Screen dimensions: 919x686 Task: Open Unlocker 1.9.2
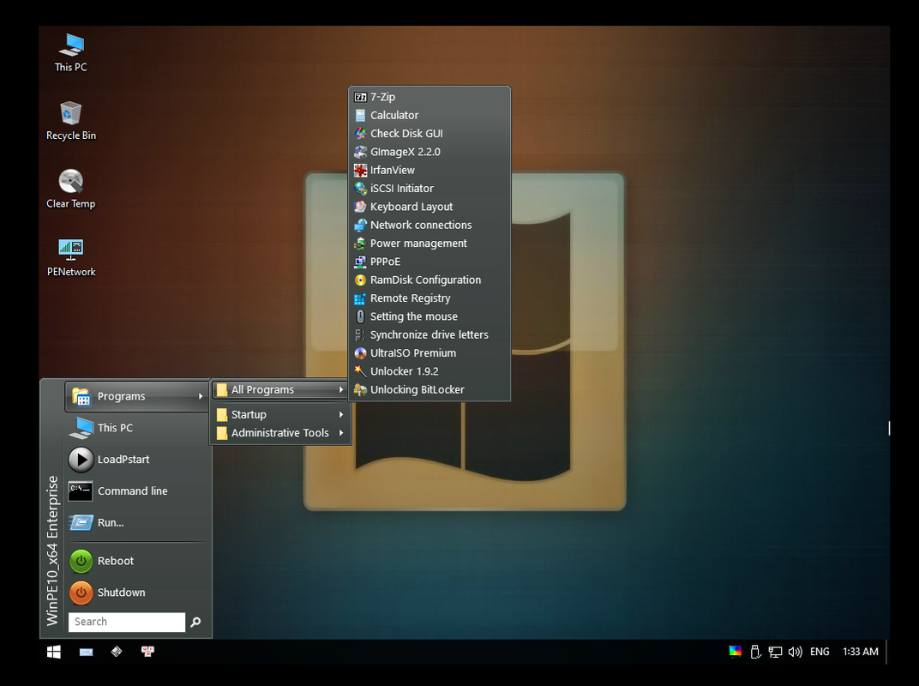(429, 371)
